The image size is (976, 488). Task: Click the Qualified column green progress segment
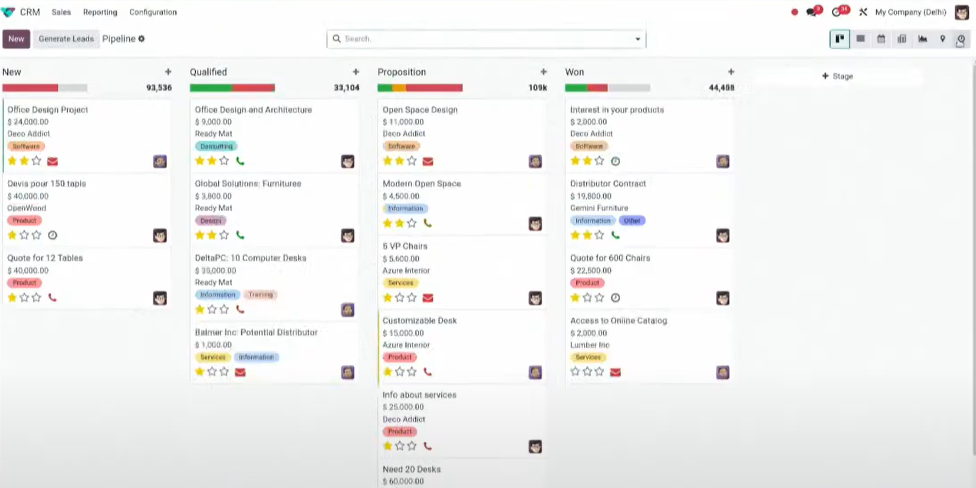[211, 88]
